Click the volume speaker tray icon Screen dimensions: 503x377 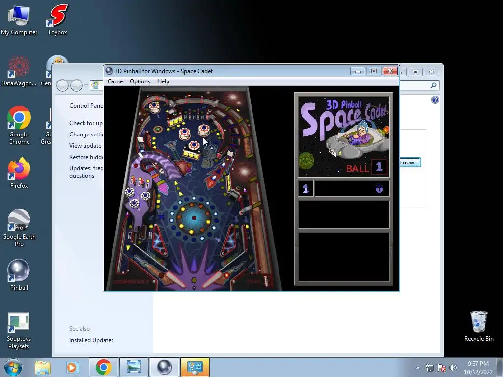(x=453, y=368)
